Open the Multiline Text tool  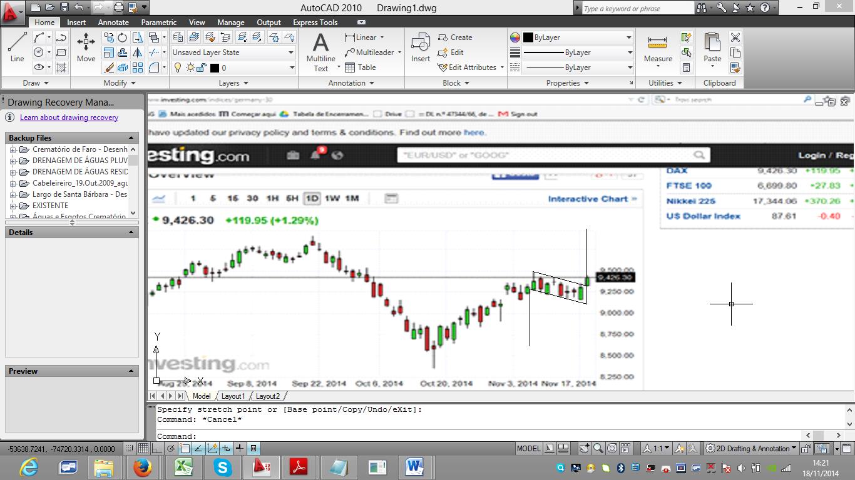pos(320,51)
